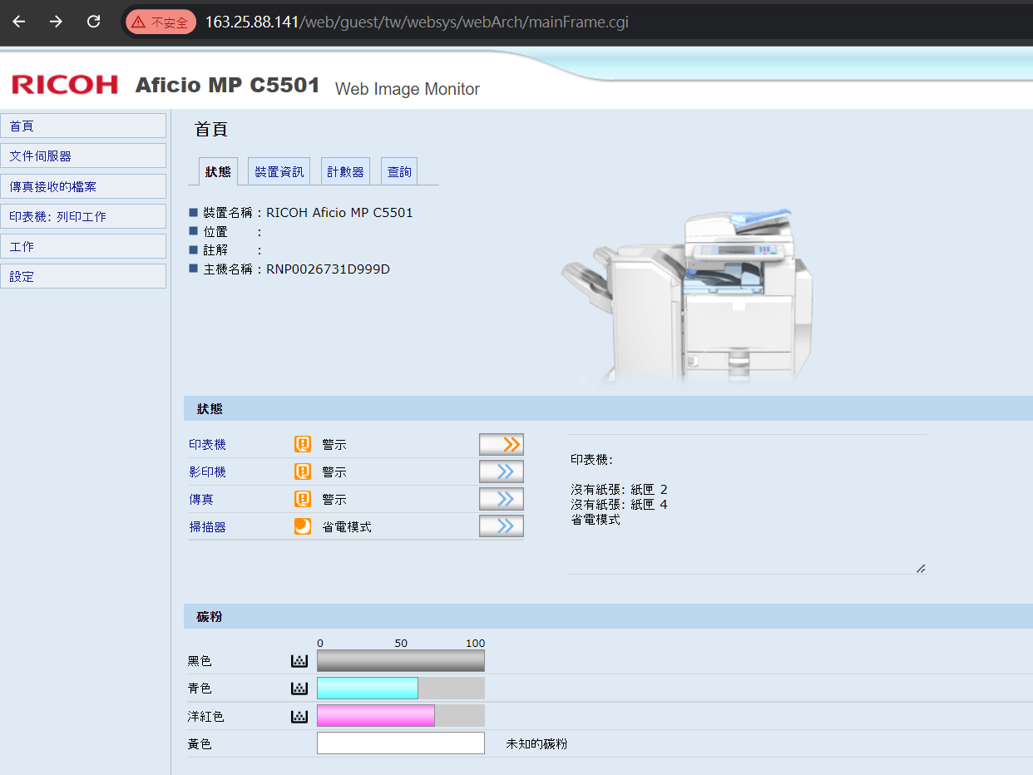Click the 影印機 status link
Screen dimensions: 1033x775
(x=207, y=472)
